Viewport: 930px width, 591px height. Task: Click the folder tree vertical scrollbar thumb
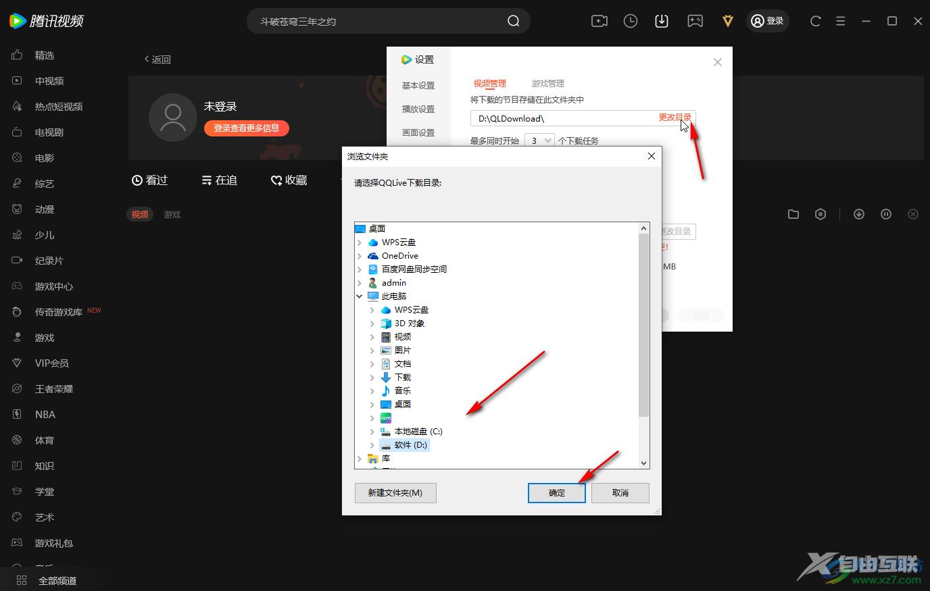643,325
